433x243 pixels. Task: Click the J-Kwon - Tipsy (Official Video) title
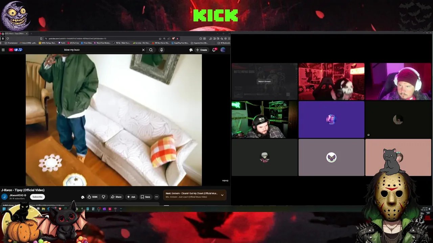tap(23, 190)
